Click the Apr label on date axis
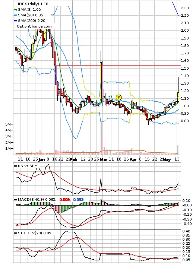This screenshot has width=196, height=263. click(x=133, y=159)
